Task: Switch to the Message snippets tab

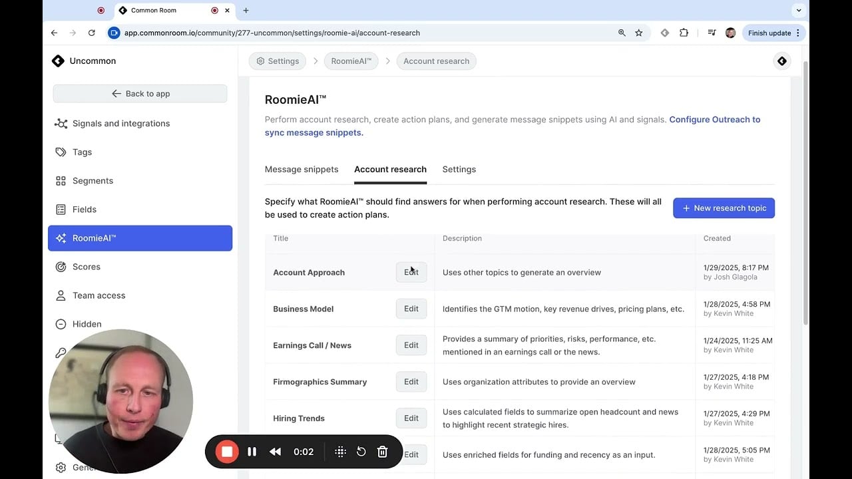Action: [x=302, y=170]
